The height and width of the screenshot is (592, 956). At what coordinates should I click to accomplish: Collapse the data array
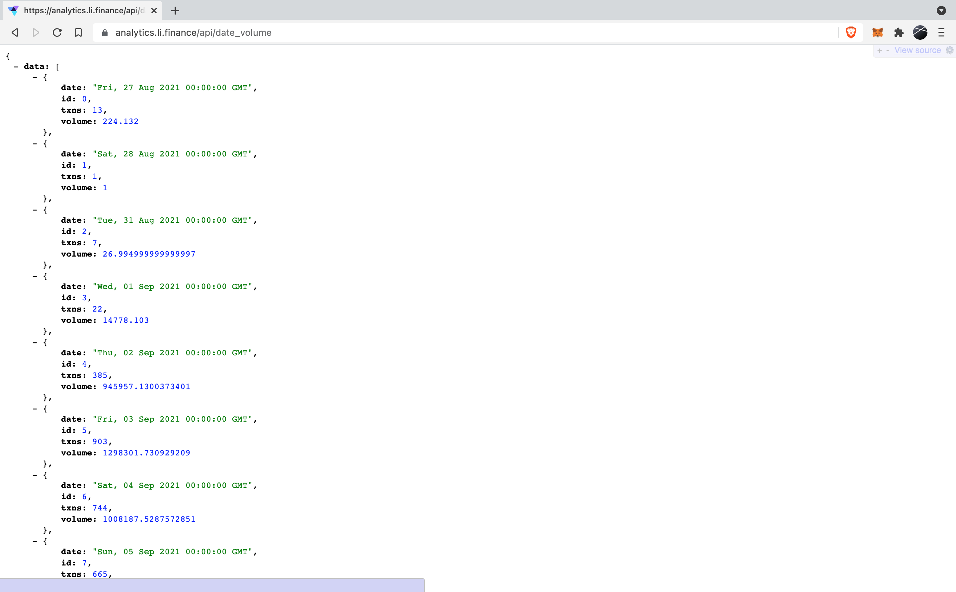coord(16,67)
